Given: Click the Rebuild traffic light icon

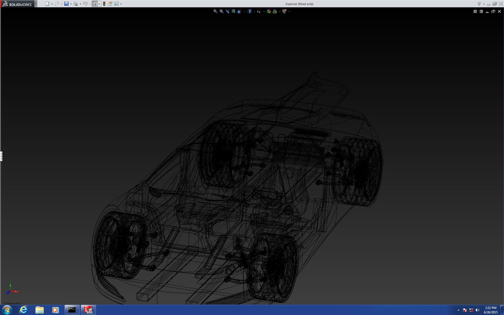Looking at the screenshot, I should coord(104,4).
